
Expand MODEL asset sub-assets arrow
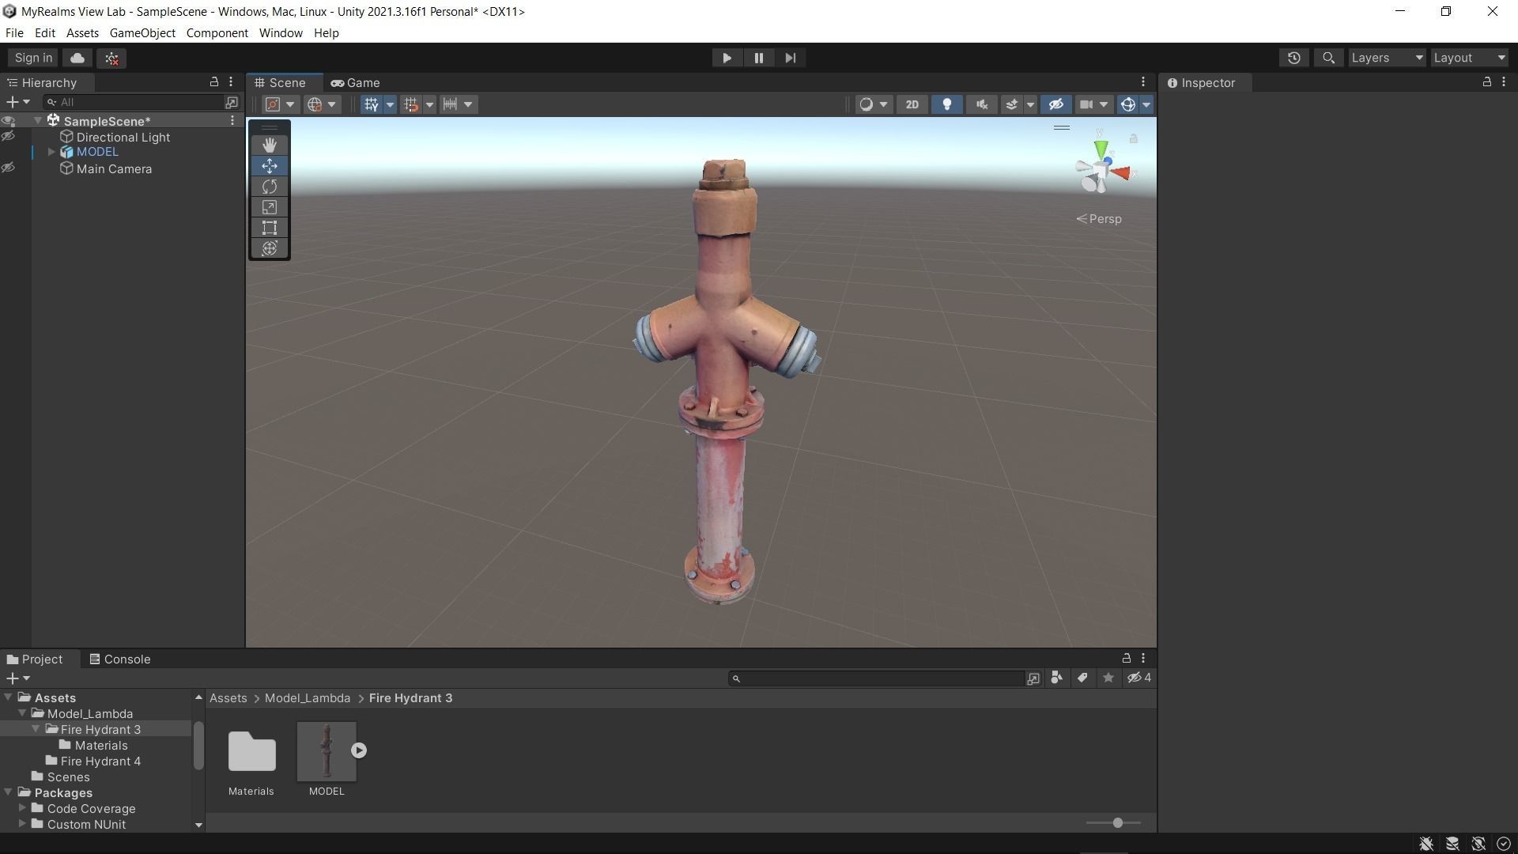(x=359, y=750)
